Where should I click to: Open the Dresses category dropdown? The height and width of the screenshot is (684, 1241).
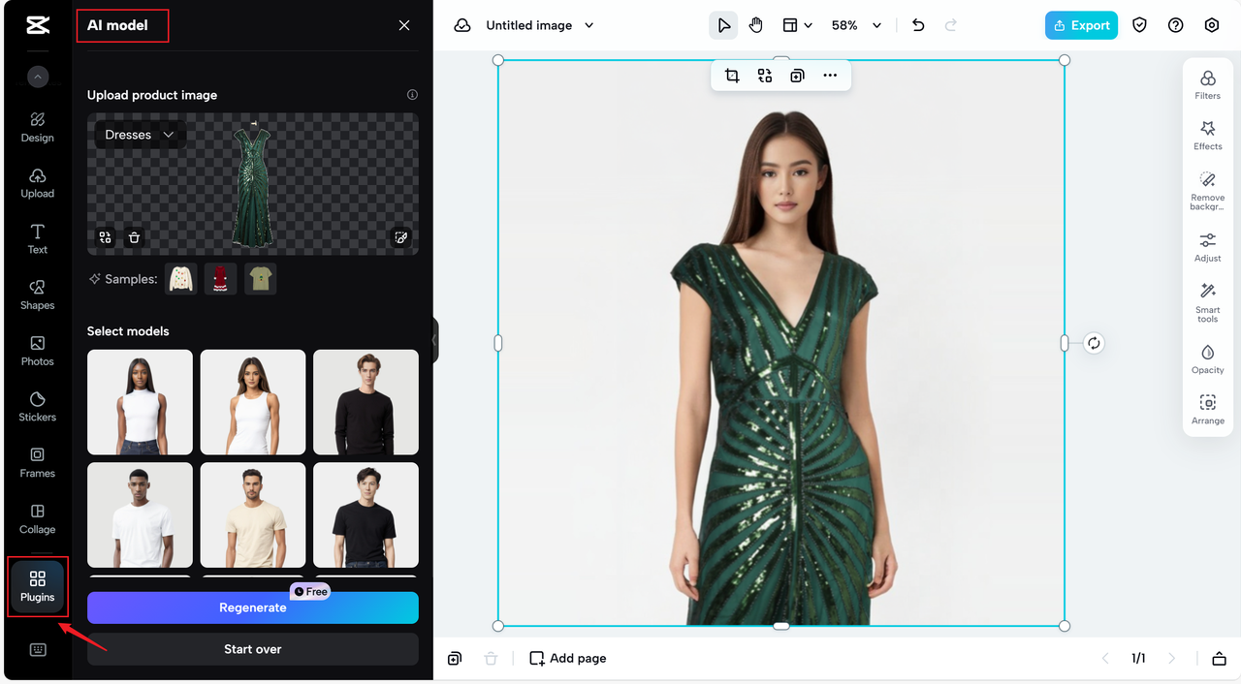coord(139,135)
